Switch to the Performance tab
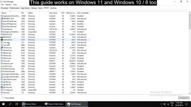This screenshot has width=191, height=107. pyautogui.click(x=15, y=8)
